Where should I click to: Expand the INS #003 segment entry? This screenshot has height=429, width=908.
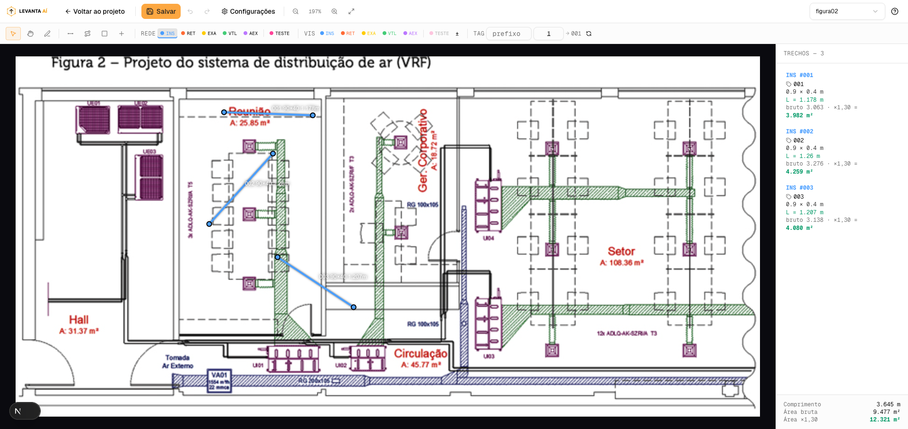click(800, 188)
